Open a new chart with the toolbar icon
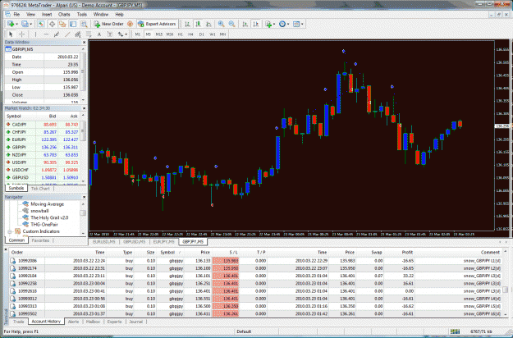The width and height of the screenshot is (513, 338). [x=10, y=24]
